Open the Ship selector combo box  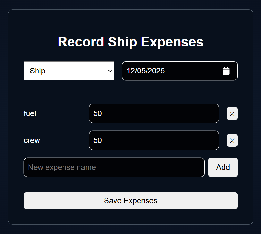(x=69, y=71)
